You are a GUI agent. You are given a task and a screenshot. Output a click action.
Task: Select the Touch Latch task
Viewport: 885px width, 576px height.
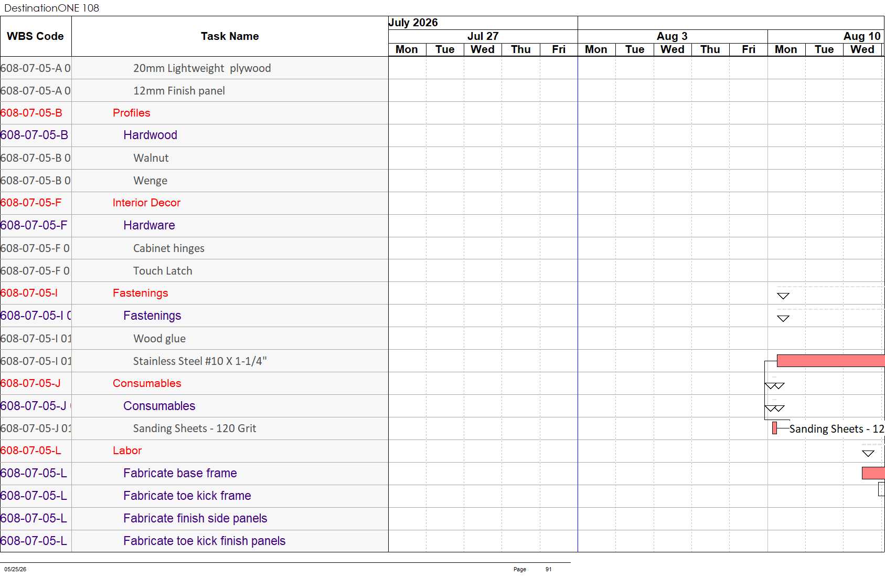(x=163, y=271)
